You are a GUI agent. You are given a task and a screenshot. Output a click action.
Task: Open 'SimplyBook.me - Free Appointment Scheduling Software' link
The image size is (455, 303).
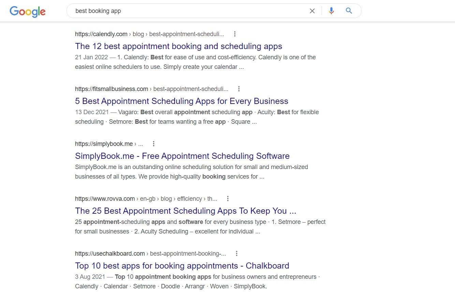(x=182, y=156)
